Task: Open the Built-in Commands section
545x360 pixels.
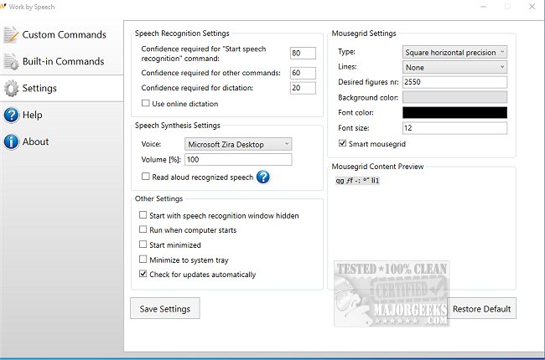Action: click(x=62, y=61)
